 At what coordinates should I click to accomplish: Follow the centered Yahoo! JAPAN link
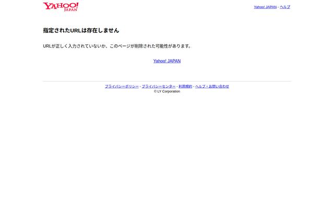coord(167,61)
